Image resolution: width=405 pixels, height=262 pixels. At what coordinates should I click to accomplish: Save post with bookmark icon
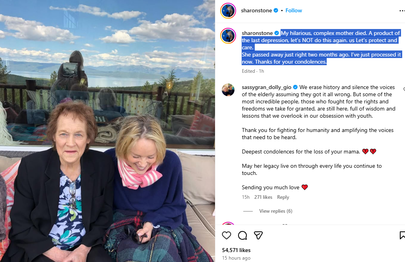402,235
